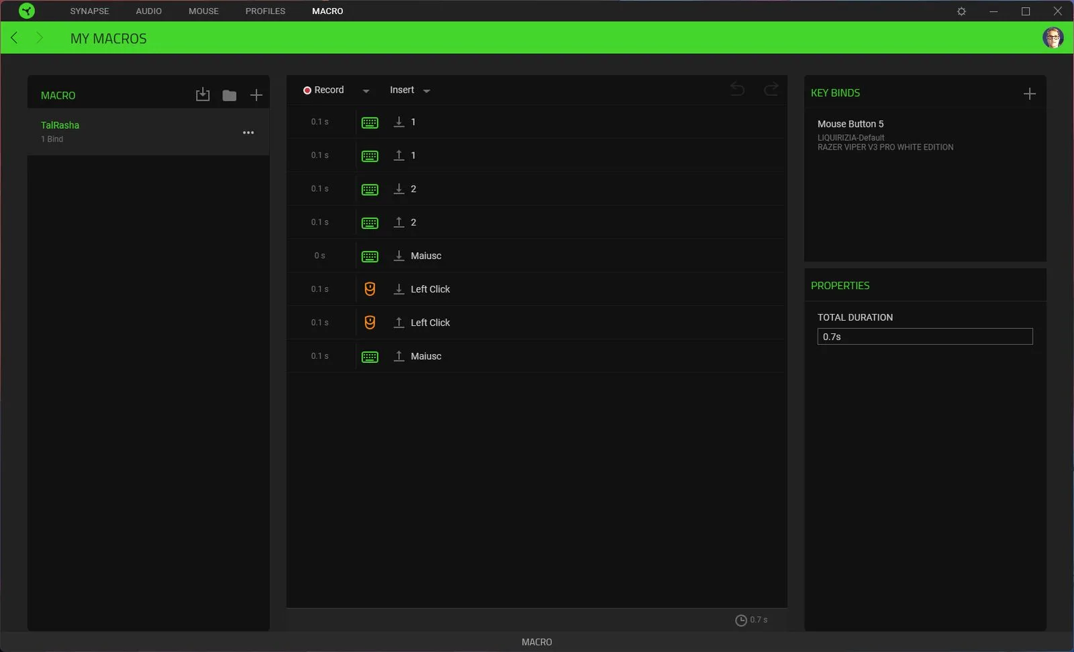Select the keyboard icon for Maiusc up

370,358
